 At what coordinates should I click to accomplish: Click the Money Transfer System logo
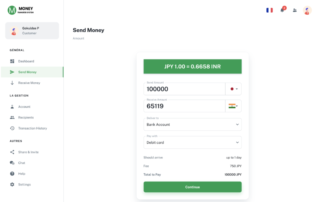[21, 10]
